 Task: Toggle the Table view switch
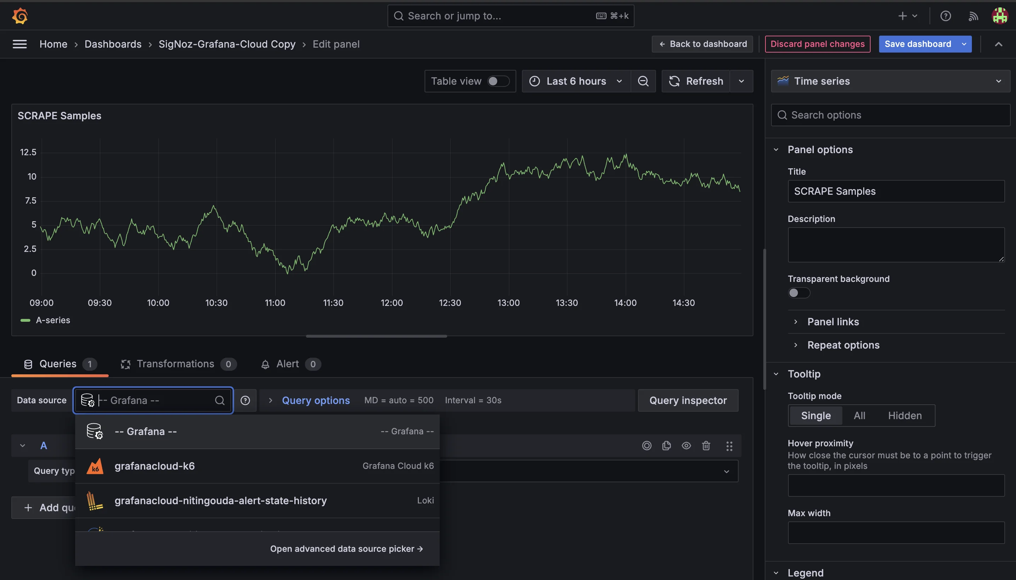[x=498, y=81]
